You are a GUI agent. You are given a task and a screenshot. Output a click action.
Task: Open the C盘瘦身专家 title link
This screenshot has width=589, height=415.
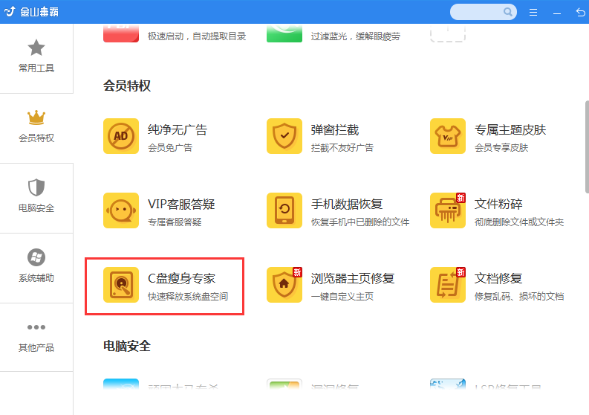pyautogui.click(x=181, y=279)
